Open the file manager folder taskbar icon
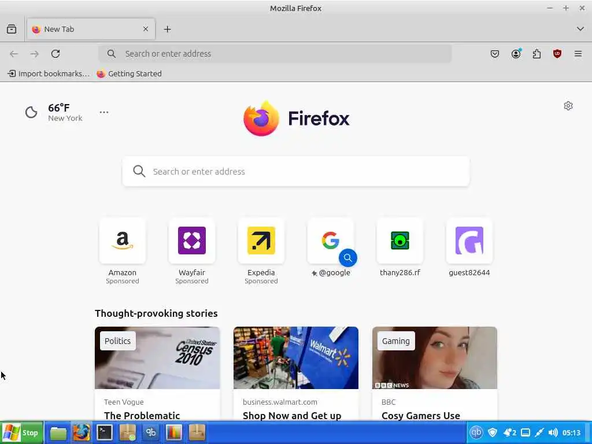 point(58,432)
